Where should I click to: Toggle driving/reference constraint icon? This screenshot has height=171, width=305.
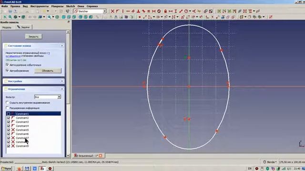click(205, 11)
